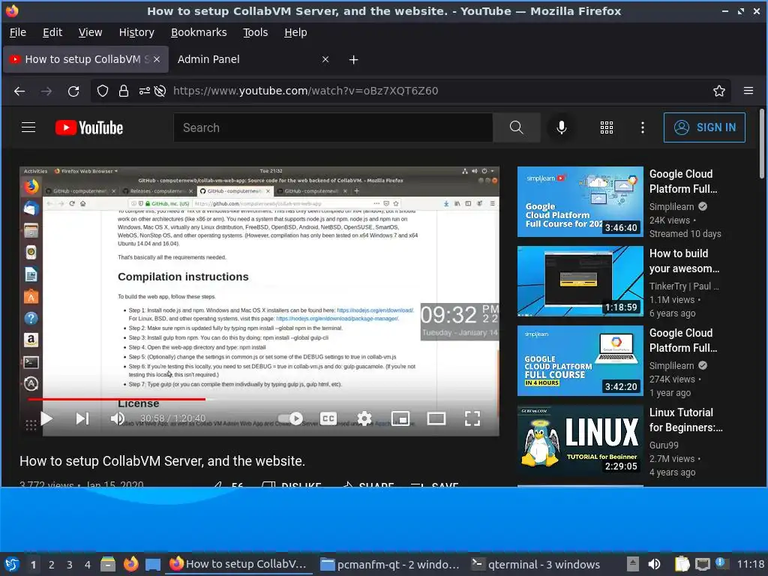The image size is (768, 576).
Task: Open a new browser tab
Action: 354,60
